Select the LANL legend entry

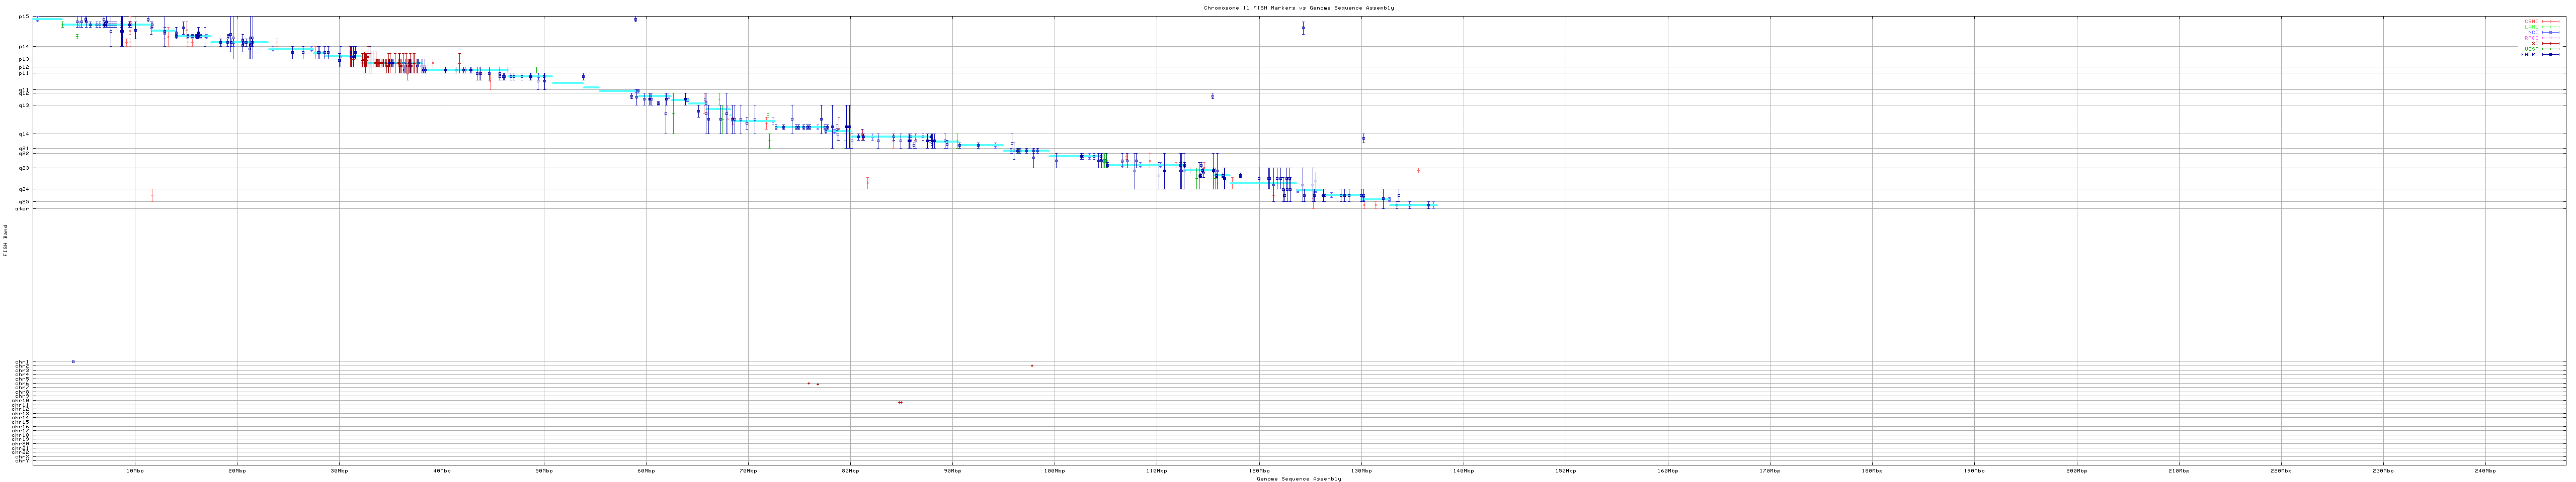2531,27
